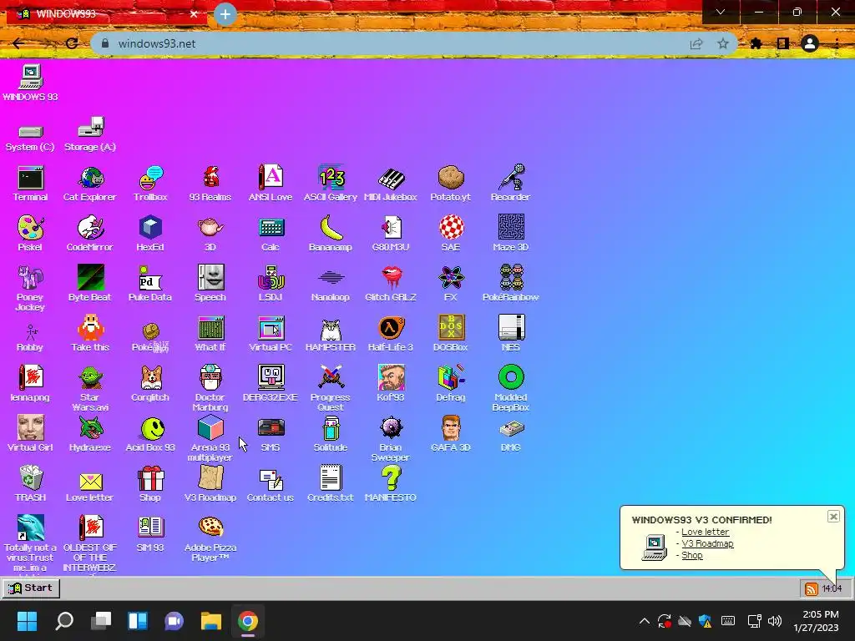Open the HAMPSTER icon
The width and height of the screenshot is (855, 641).
tap(331, 334)
